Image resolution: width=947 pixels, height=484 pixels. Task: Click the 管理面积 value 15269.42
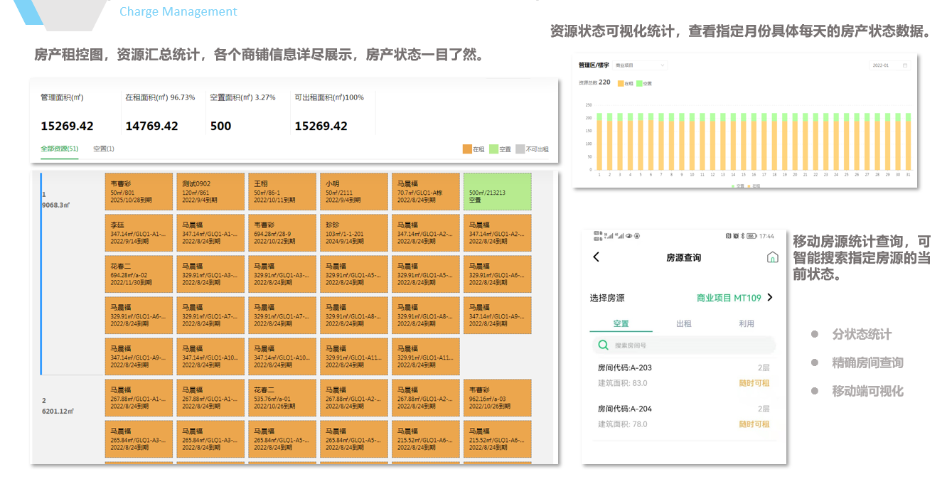[67, 126]
